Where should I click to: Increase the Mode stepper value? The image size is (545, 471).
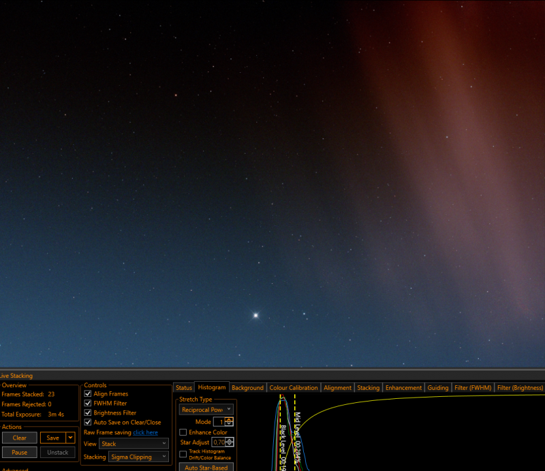(229, 419)
